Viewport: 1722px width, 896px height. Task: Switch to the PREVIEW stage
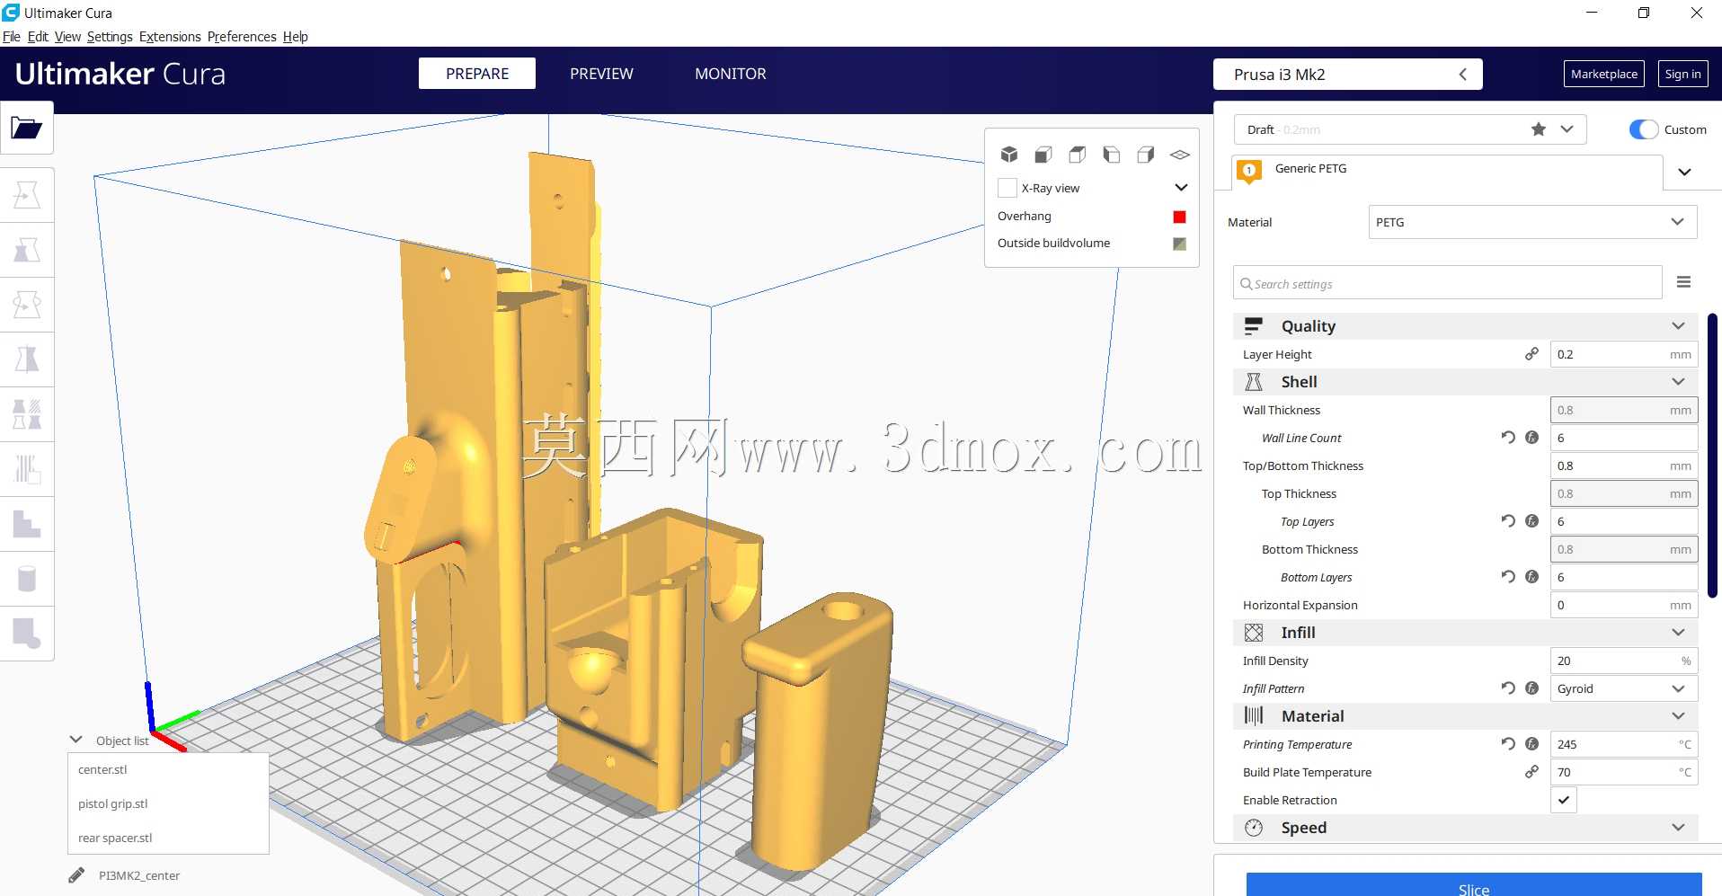tap(601, 74)
